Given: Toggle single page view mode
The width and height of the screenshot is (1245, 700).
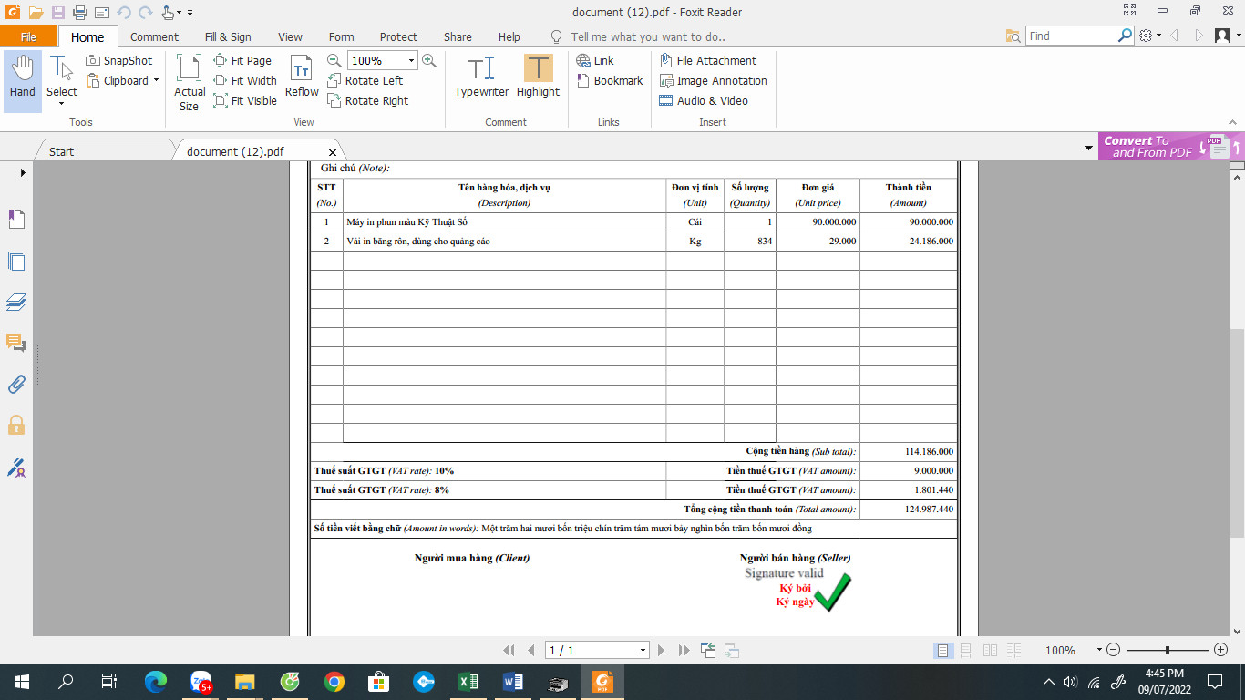Looking at the screenshot, I should pos(943,650).
